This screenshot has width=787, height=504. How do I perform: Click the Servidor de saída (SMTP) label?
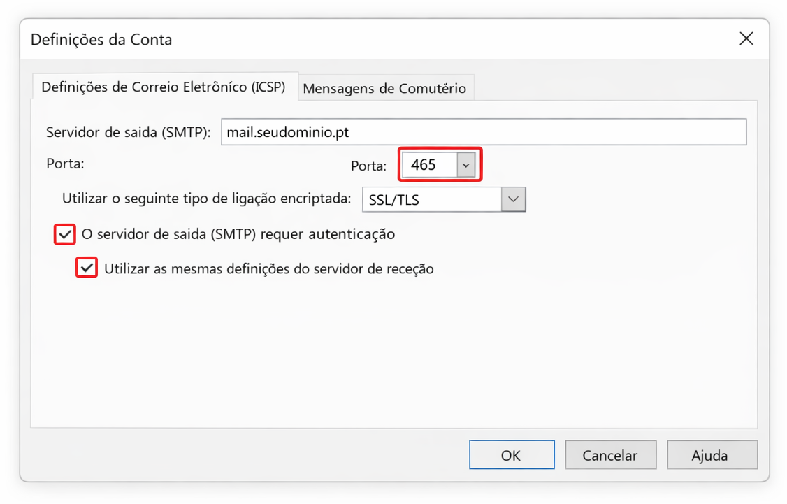point(128,132)
